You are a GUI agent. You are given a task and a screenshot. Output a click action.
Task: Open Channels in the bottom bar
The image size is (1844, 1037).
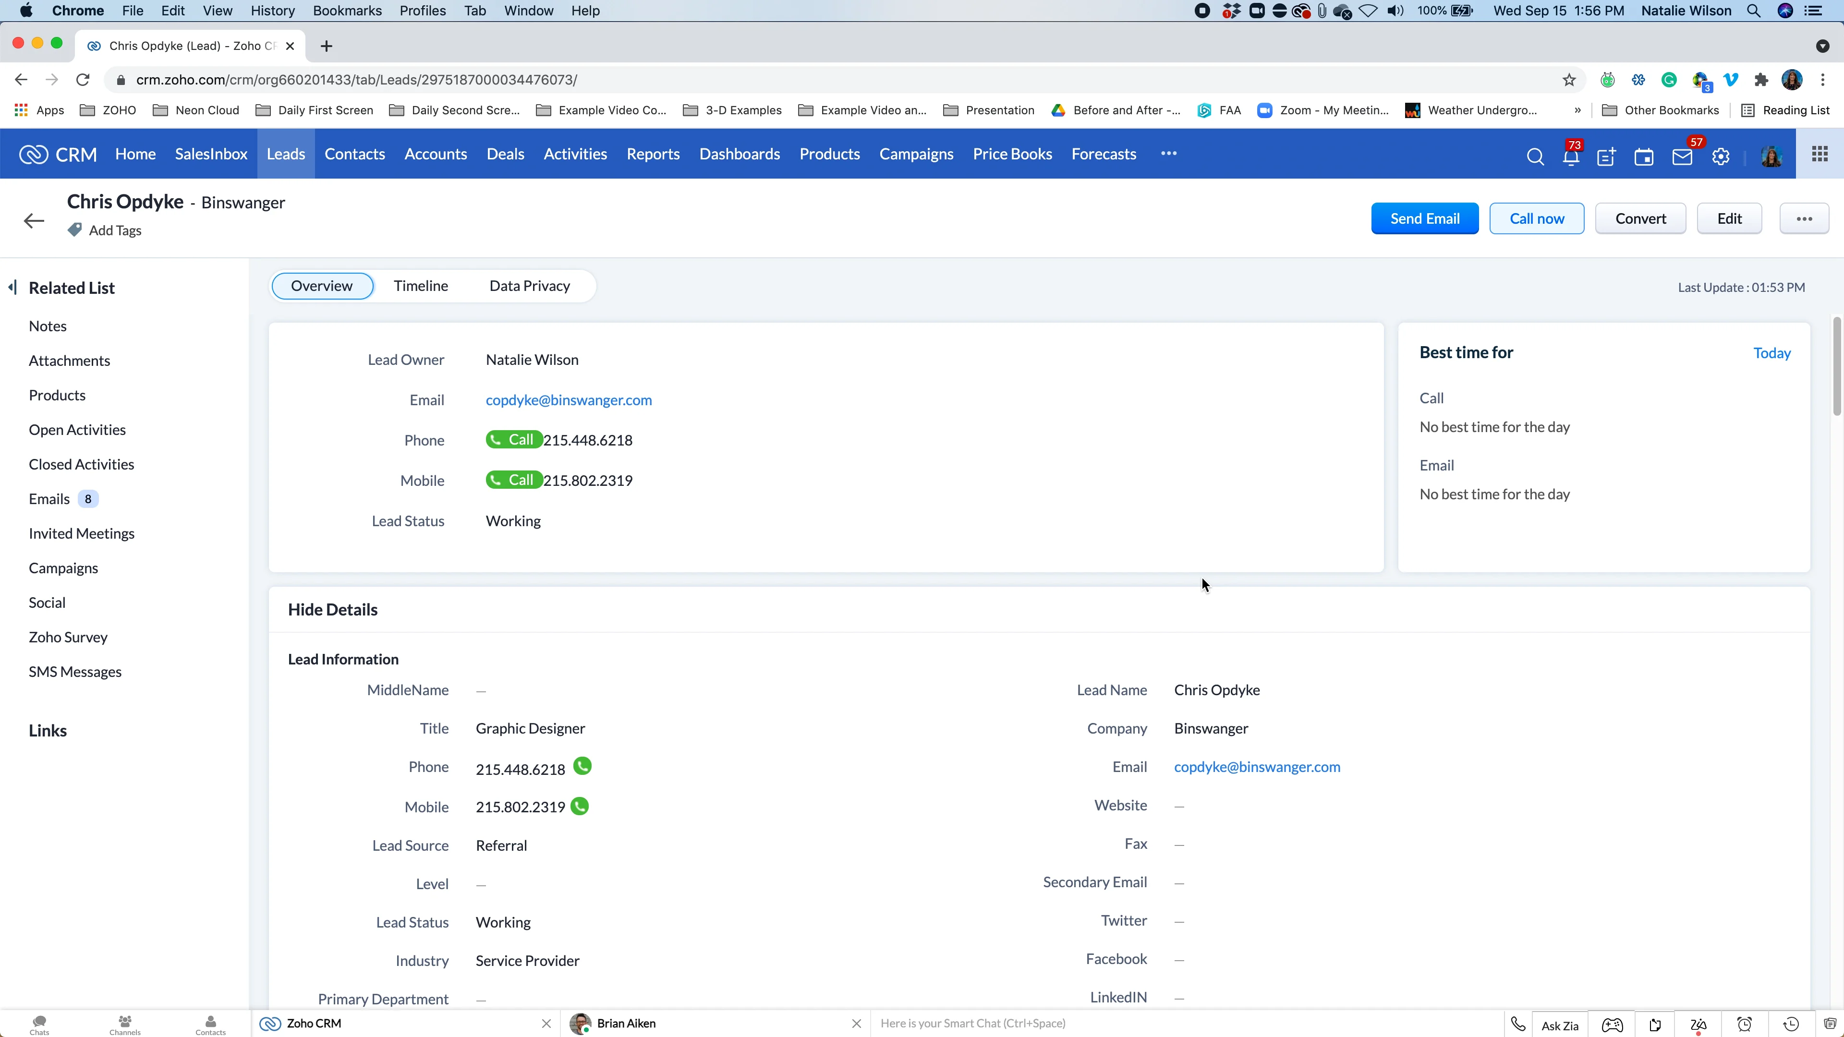[x=124, y=1024]
